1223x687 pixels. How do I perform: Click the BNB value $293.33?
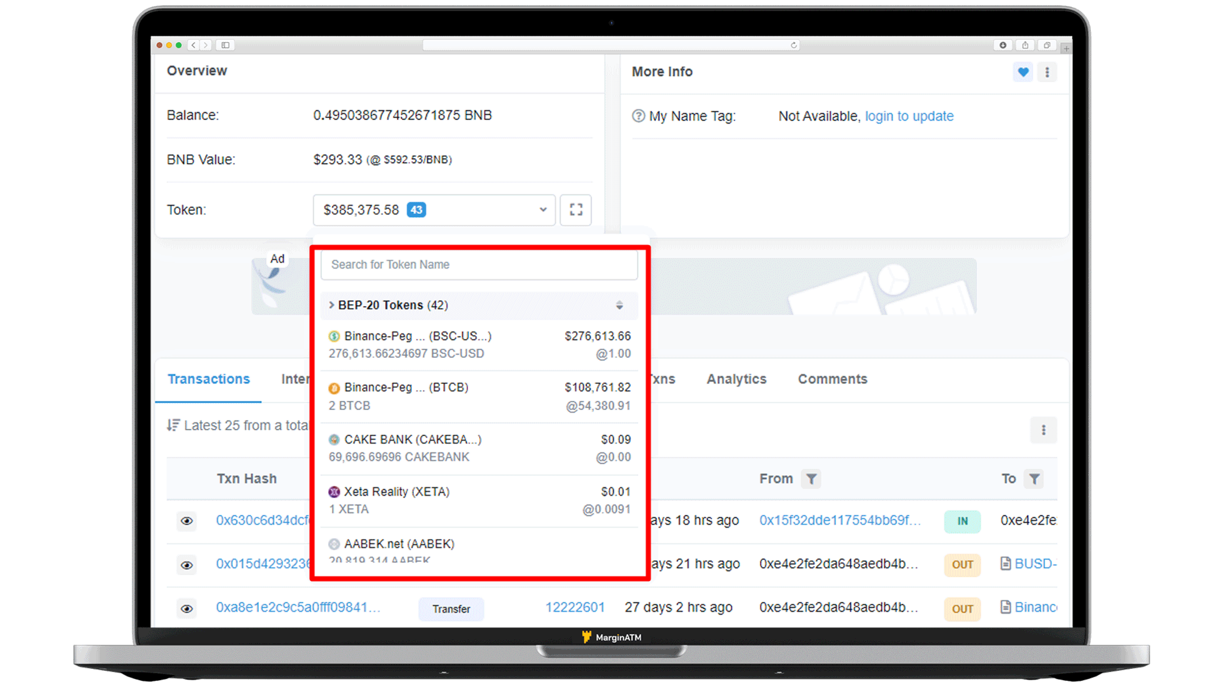337,159
